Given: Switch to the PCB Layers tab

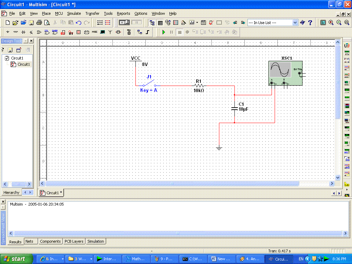Looking at the screenshot, I should pyautogui.click(x=74, y=241).
